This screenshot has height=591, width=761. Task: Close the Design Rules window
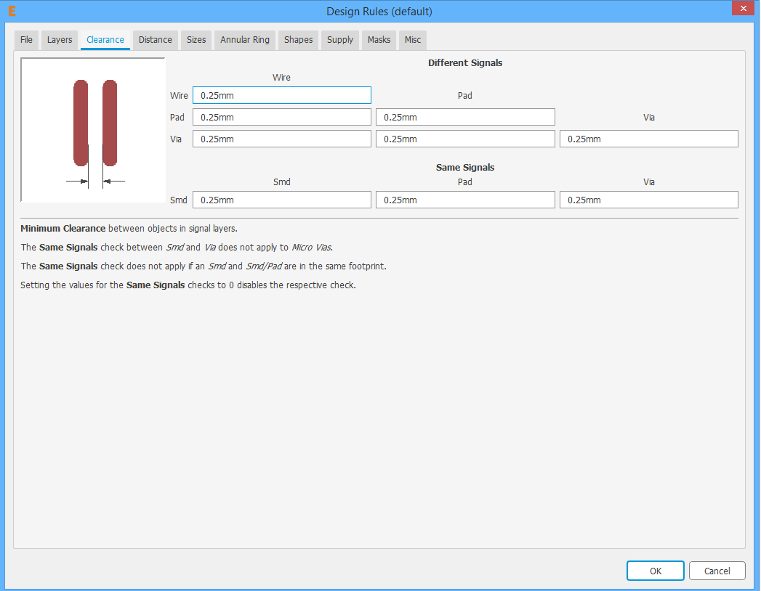743,8
